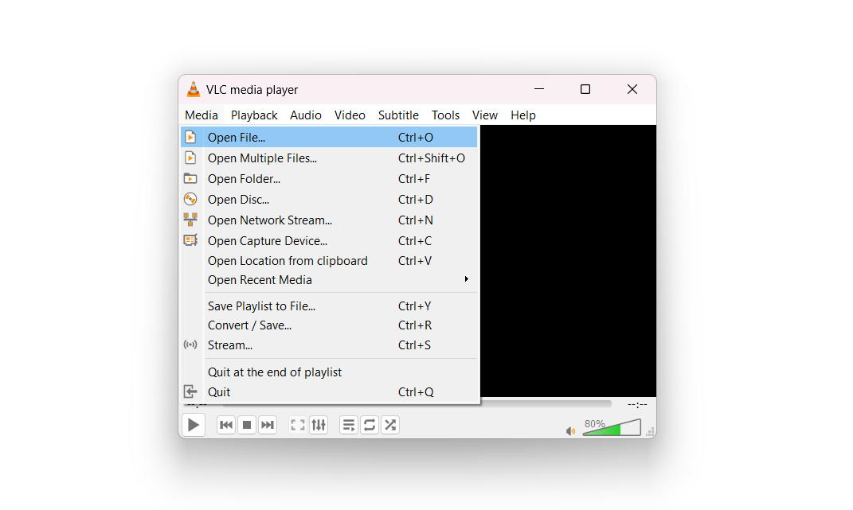Select Open Location from clipboard
The width and height of the screenshot is (853, 510).
[329, 260]
